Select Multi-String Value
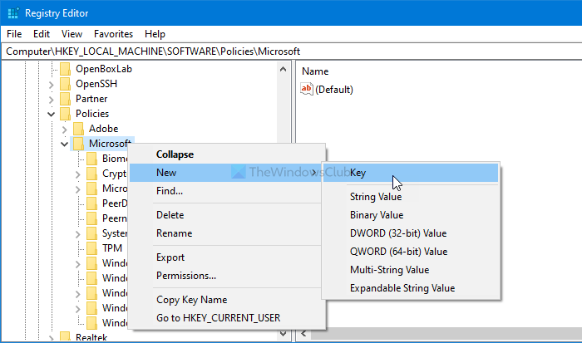 coord(411,270)
